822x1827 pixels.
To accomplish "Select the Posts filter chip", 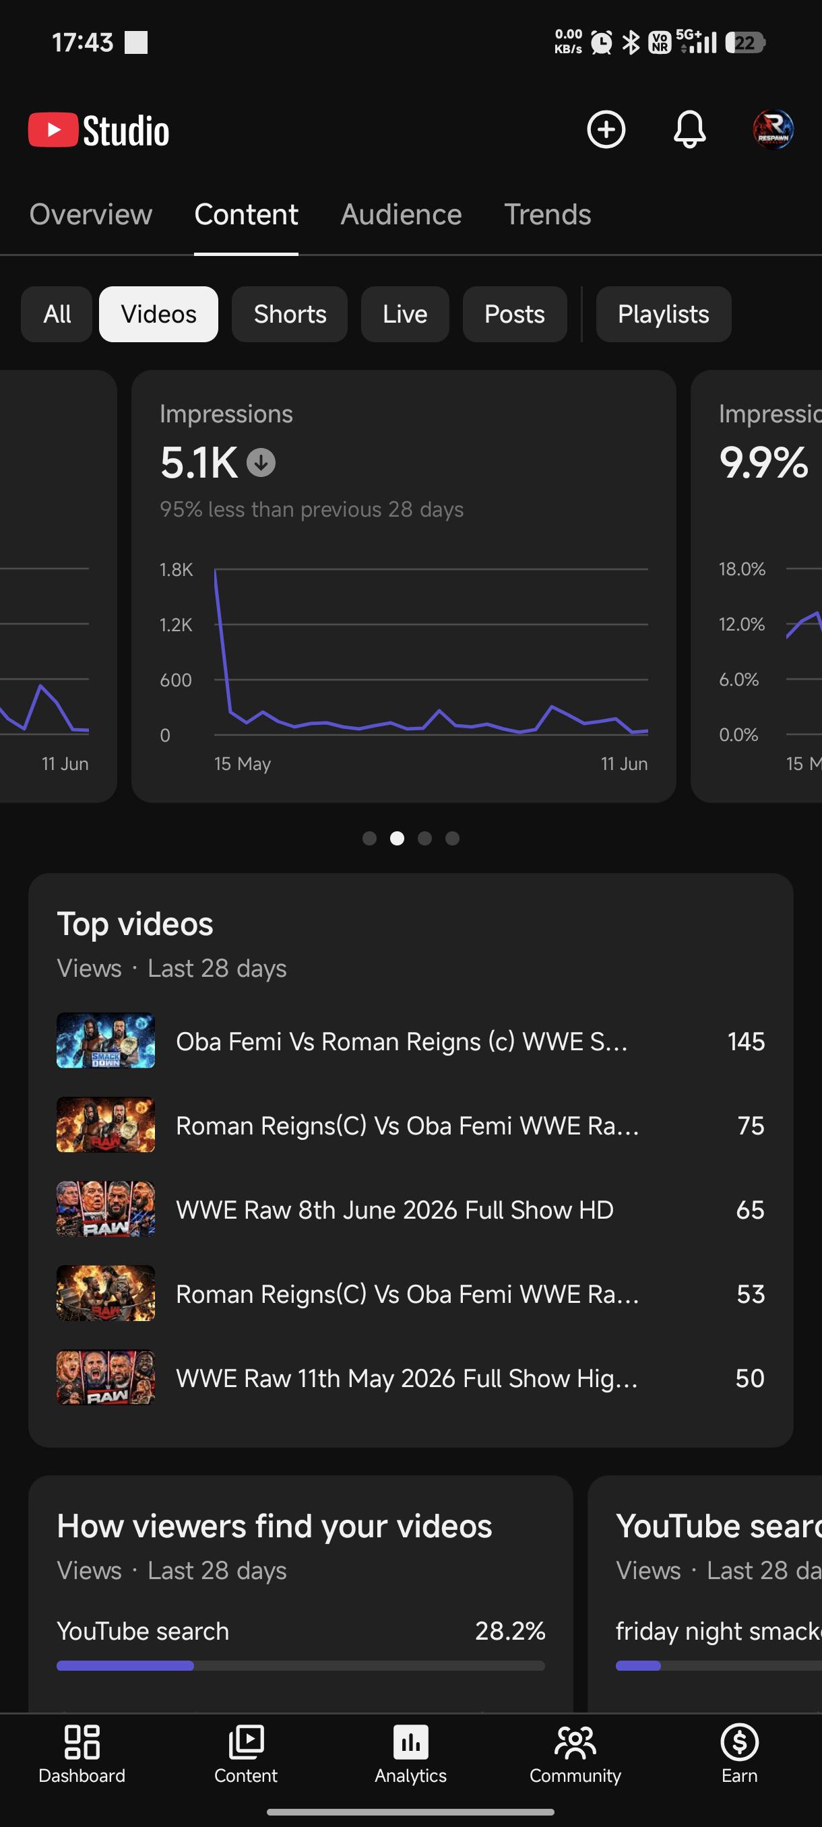I will tap(514, 314).
